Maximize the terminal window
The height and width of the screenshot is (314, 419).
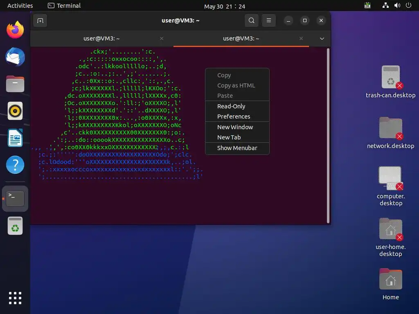[304, 20]
